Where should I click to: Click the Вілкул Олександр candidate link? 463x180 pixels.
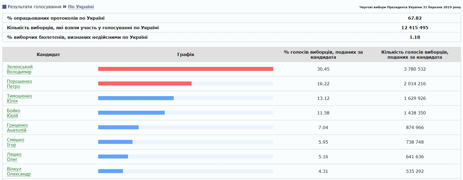[x=19, y=172]
